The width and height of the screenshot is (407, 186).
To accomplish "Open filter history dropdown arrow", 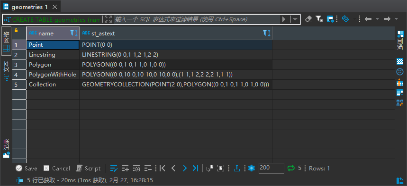I will [x=295, y=19].
